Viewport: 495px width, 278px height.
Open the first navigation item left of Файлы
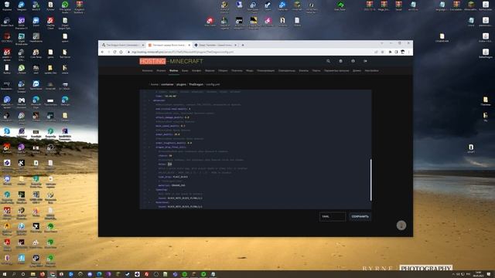point(161,70)
